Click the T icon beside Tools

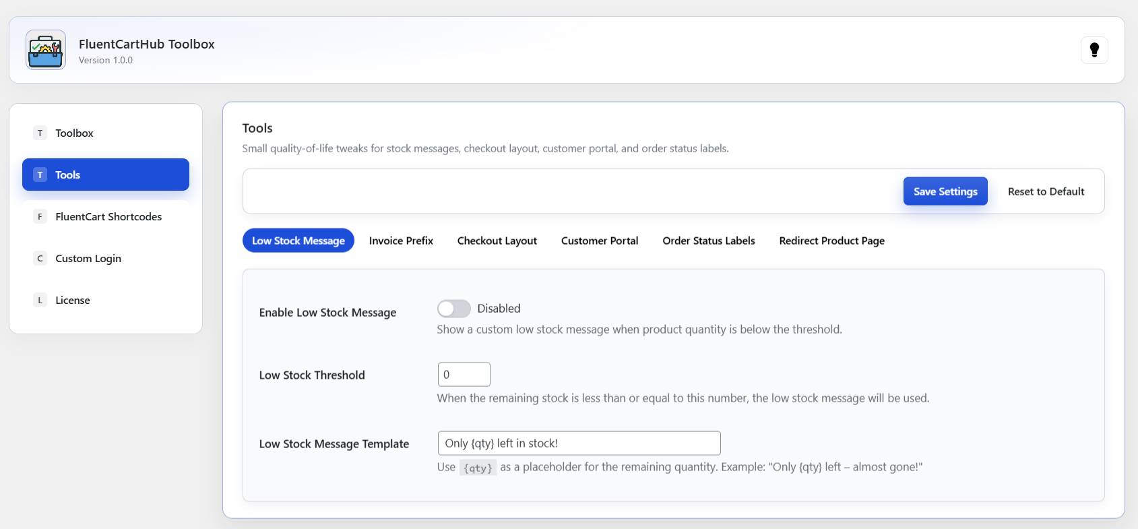(40, 175)
